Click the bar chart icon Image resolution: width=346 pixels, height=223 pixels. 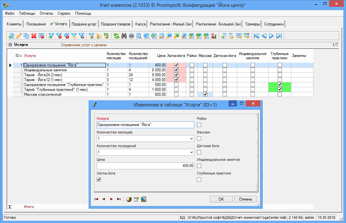(x=214, y=36)
